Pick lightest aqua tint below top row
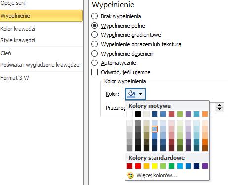 click(x=197, y=123)
